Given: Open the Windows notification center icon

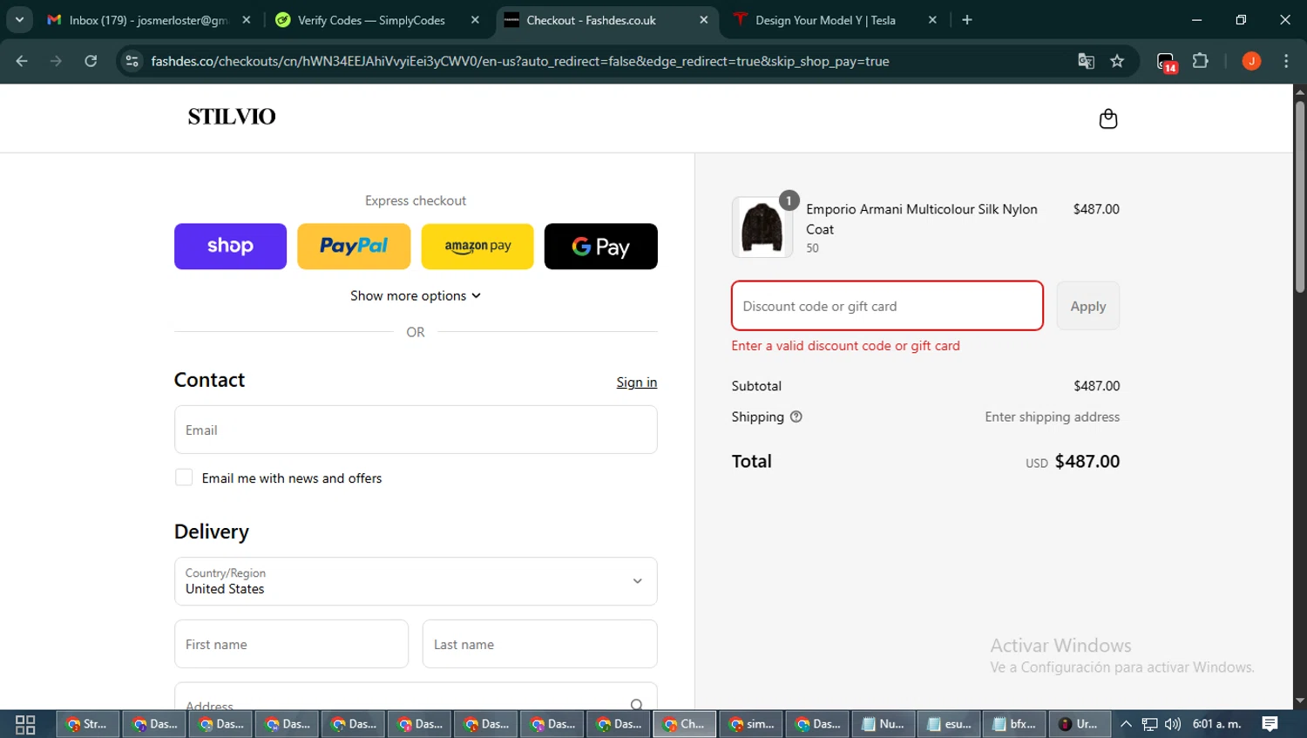Looking at the screenshot, I should click(1270, 724).
